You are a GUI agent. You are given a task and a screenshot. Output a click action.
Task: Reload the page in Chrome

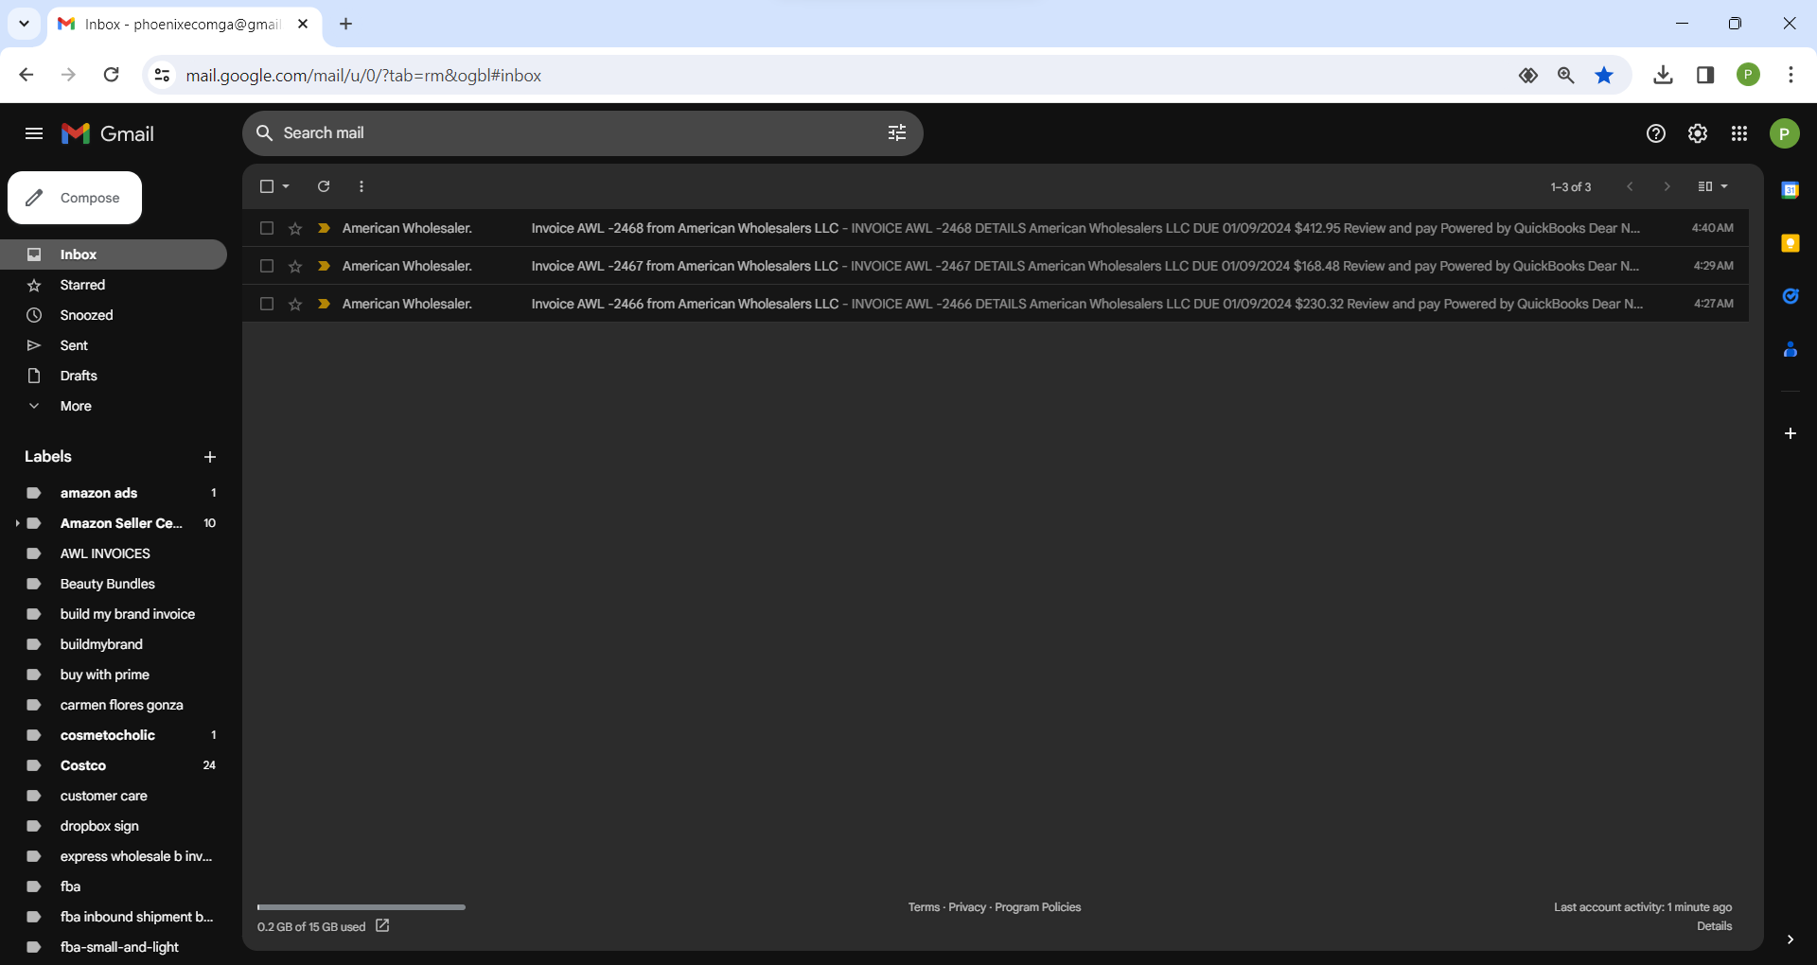tap(111, 75)
